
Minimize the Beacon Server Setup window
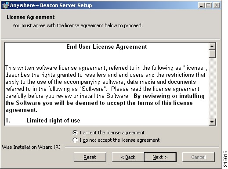201,5
